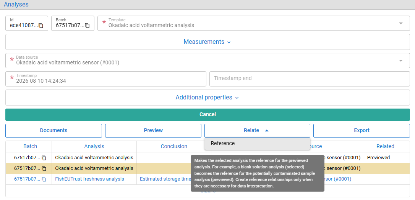
Task: Open the Template dropdown arrow
Action: [x=401, y=23]
